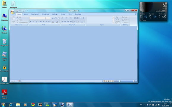Open the Change Styles menu
This screenshot has height=107, width=172.
pyautogui.click(x=117, y=20)
